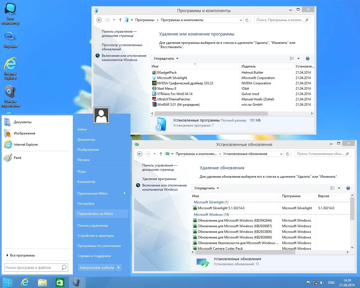Change the view layout in Программы и компоненты

292,58
